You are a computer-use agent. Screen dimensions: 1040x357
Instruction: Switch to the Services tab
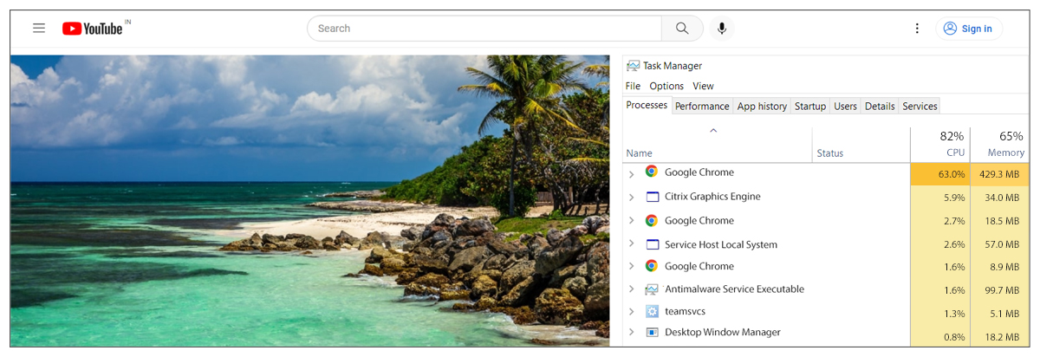pos(920,107)
